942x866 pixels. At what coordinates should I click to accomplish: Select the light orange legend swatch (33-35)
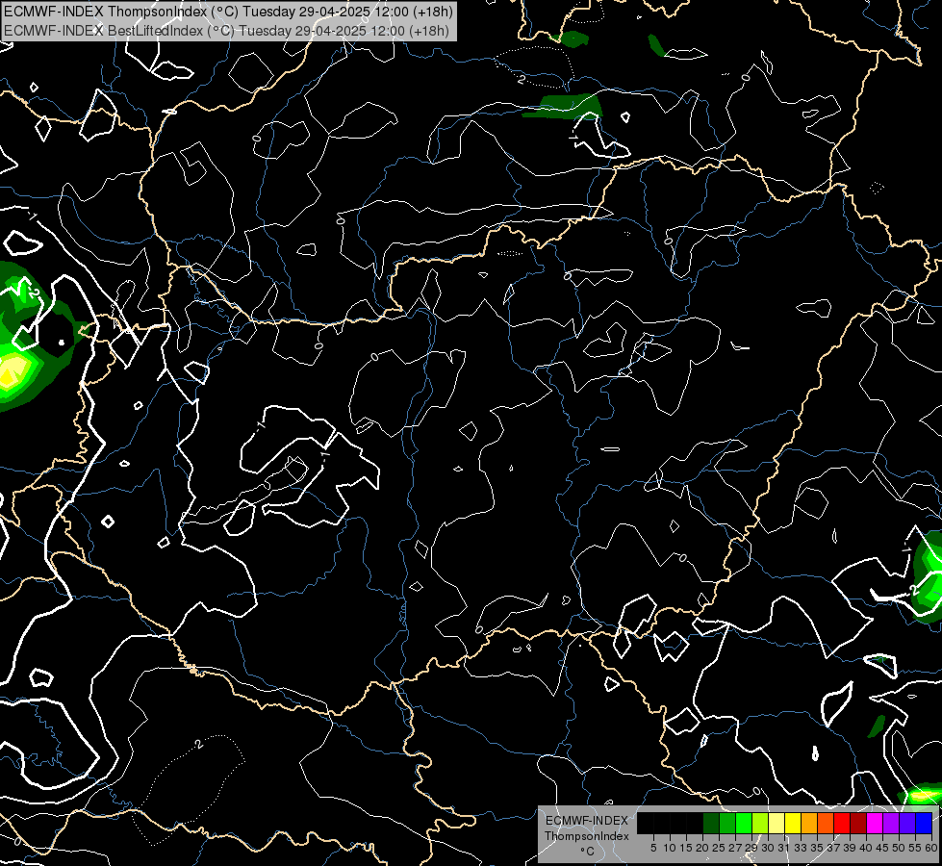click(x=809, y=823)
